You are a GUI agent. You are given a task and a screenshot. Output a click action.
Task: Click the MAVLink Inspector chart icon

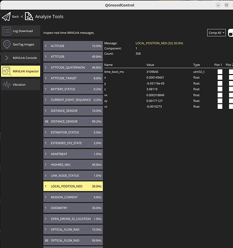point(7,71)
